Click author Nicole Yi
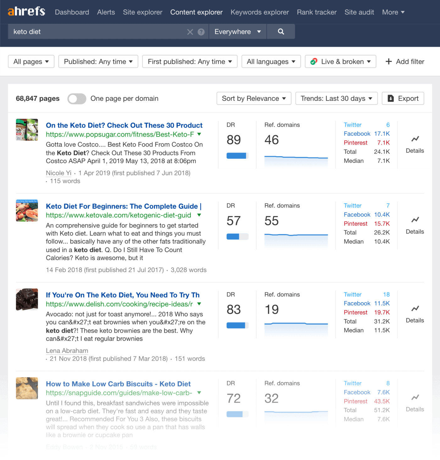The width and height of the screenshot is (440, 460). pyautogui.click(x=59, y=173)
